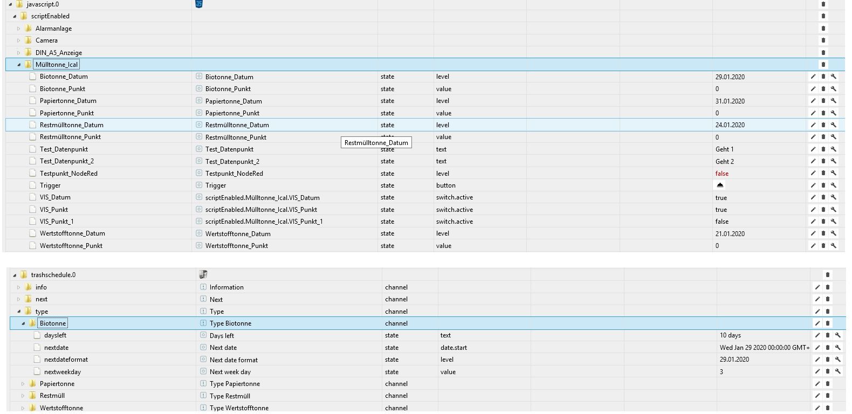Click the scriptEnabled.Mülltonne_Ical.VIS_Punkt name cell

coord(261,209)
